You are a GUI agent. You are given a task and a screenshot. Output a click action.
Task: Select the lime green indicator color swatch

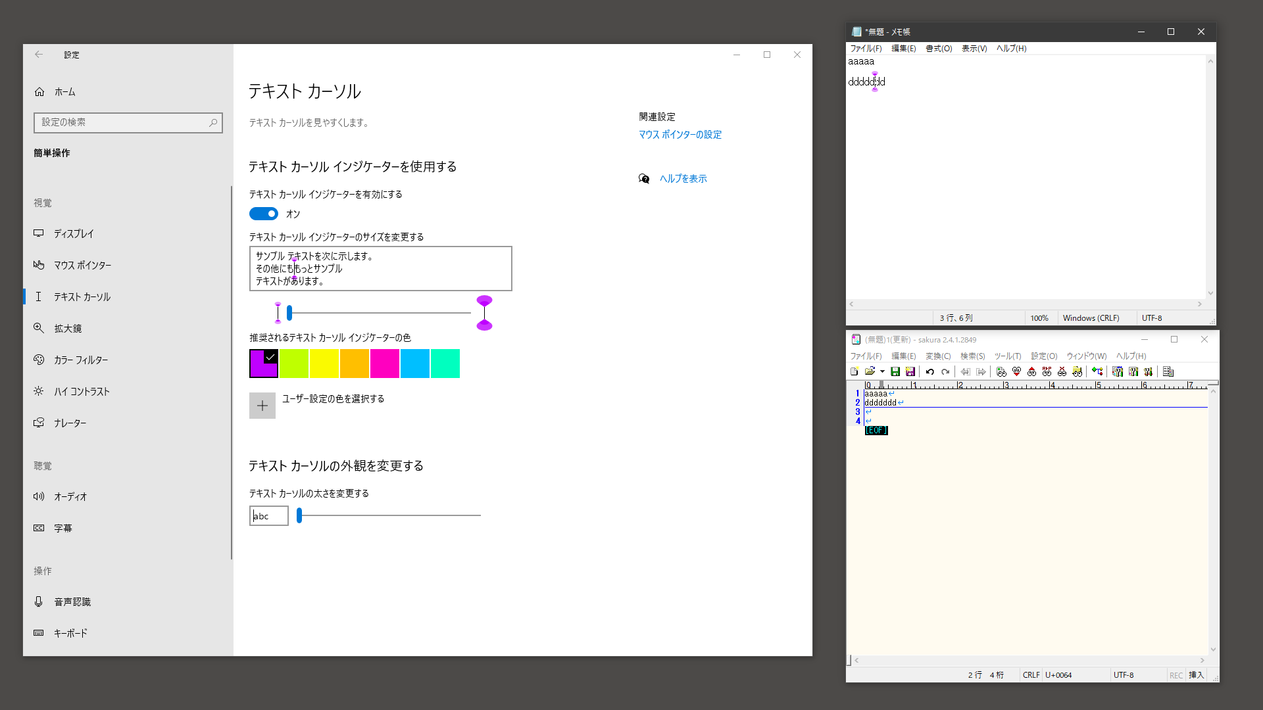click(x=294, y=364)
